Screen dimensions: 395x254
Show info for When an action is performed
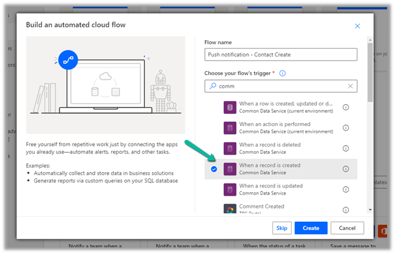tap(346, 128)
